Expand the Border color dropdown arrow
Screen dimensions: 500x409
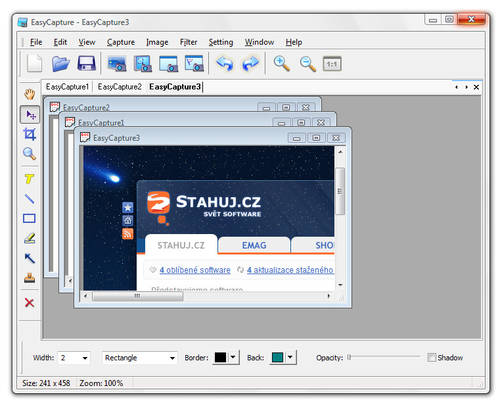[233, 357]
